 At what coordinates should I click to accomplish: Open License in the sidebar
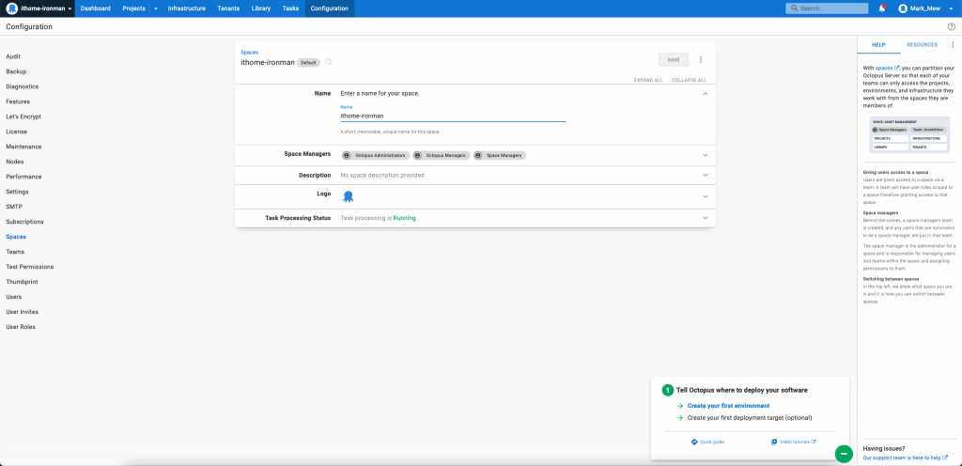coord(17,132)
